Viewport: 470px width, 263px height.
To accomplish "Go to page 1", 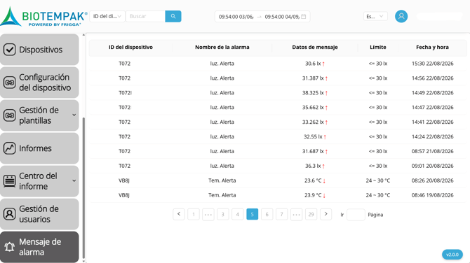I will 194,214.
